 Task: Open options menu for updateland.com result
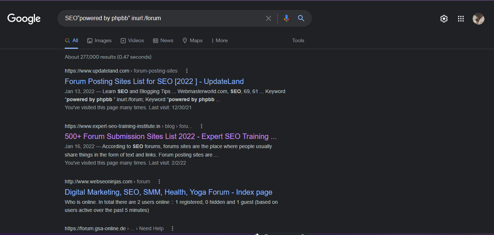click(187, 71)
